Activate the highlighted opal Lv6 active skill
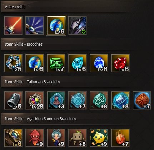 [56, 26]
